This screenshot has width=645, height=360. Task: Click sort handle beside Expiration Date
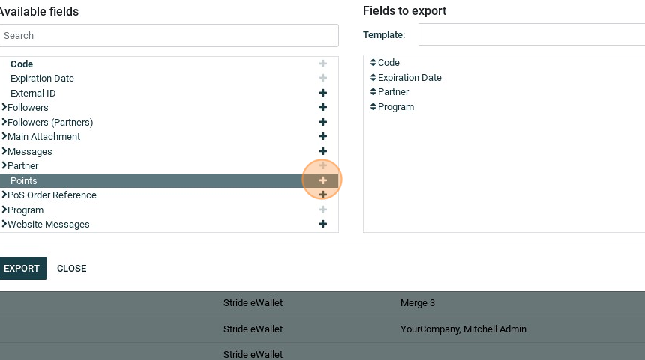coord(373,78)
